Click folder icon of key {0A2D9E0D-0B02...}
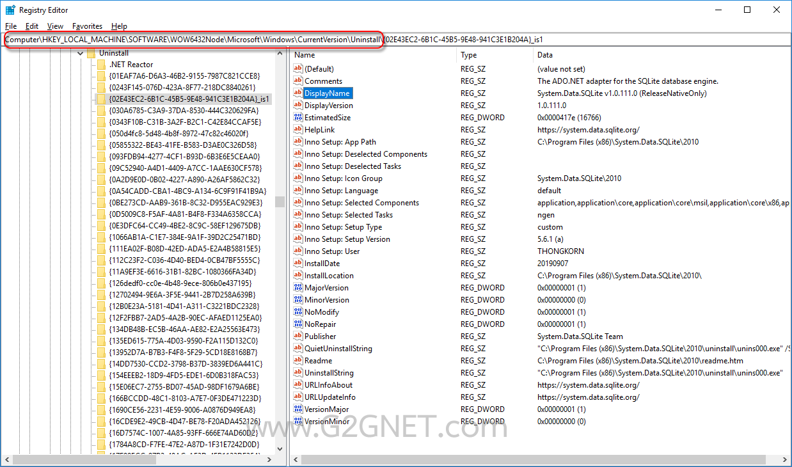 tap(101, 180)
